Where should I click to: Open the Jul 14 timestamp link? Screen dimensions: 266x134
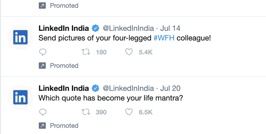point(170,28)
